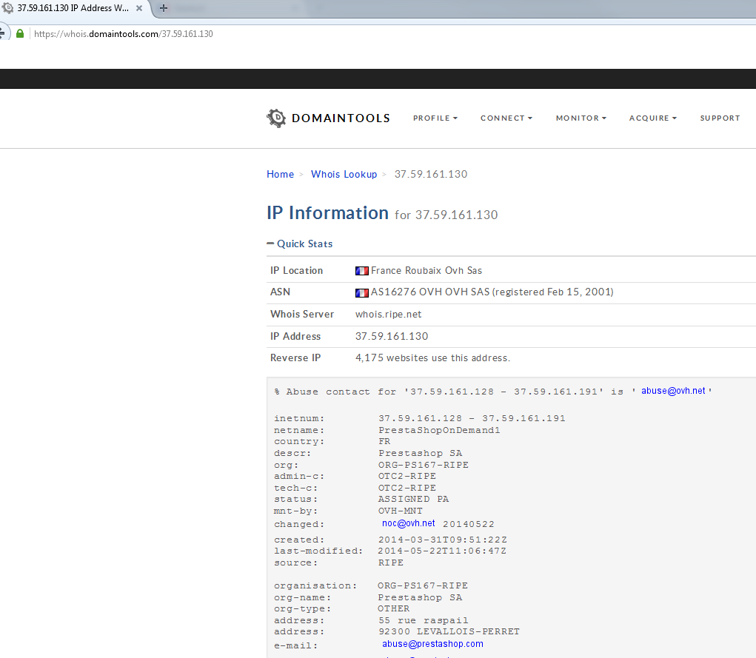Click 'whois.ripe.net' server value
Image resolution: width=756 pixels, height=658 pixels.
coord(388,315)
